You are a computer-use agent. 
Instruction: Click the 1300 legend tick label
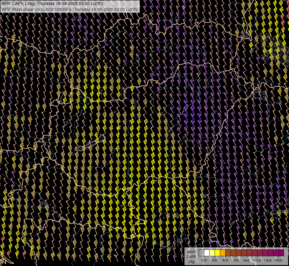(x=268, y=260)
